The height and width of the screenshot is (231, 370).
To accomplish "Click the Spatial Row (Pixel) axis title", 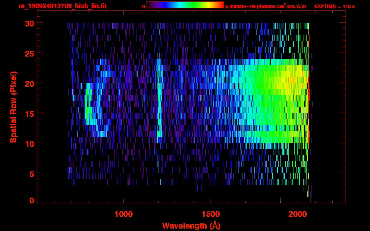I will pos(13,107).
